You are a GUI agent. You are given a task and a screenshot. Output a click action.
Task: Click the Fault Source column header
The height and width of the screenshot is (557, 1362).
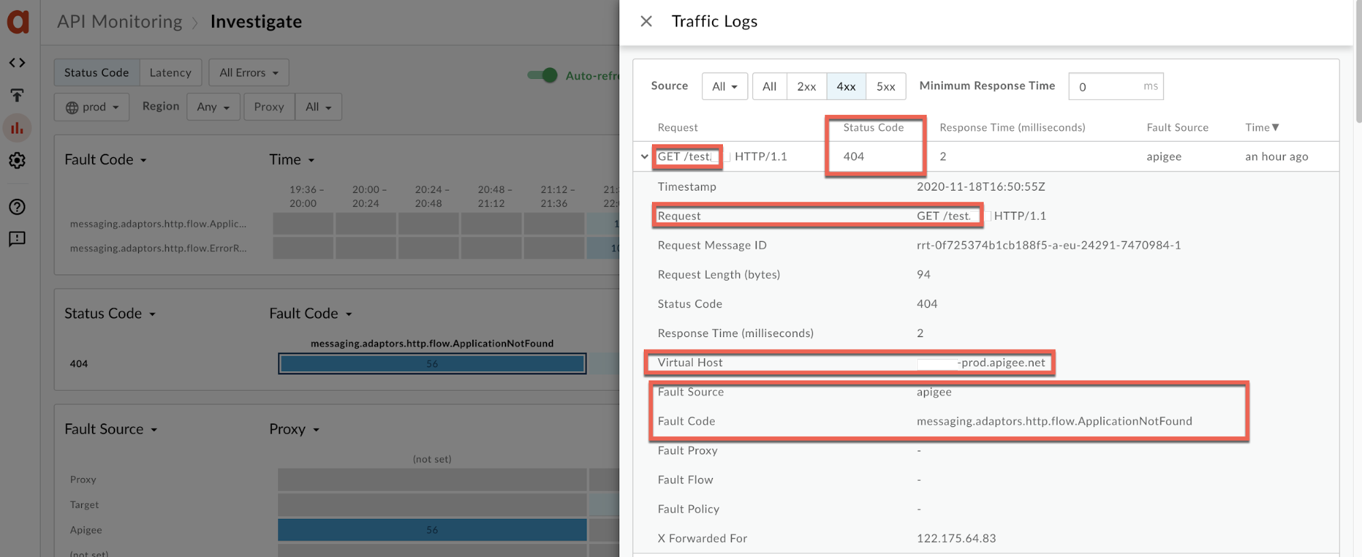coord(1177,127)
